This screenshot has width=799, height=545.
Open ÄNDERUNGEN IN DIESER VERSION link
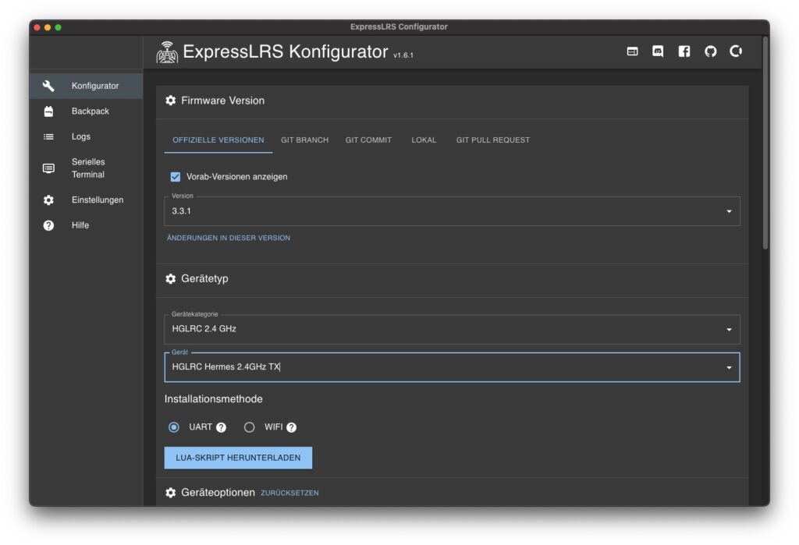(229, 238)
